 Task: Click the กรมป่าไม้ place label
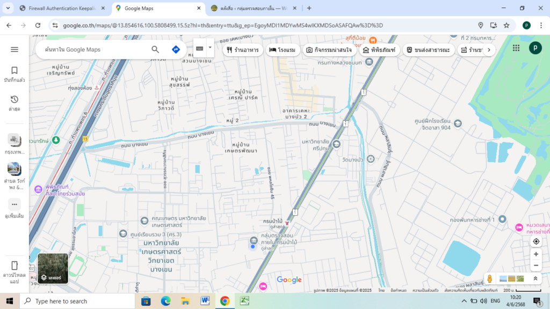pyautogui.click(x=273, y=221)
